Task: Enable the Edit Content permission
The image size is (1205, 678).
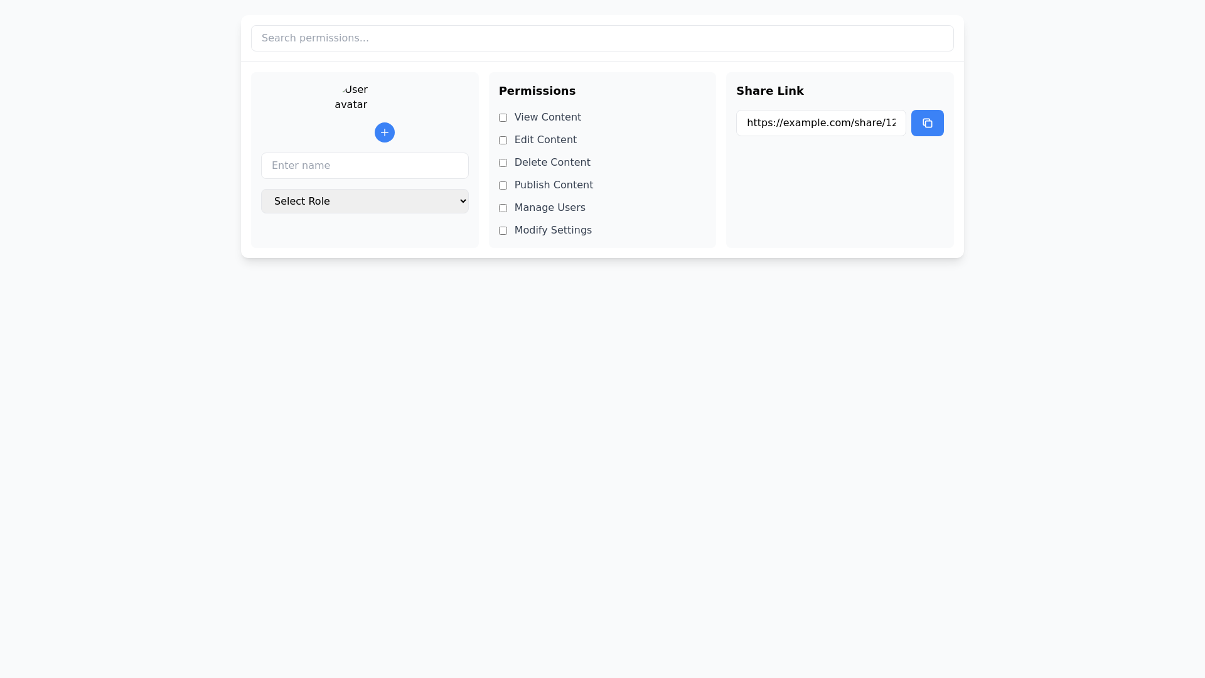Action: [503, 140]
